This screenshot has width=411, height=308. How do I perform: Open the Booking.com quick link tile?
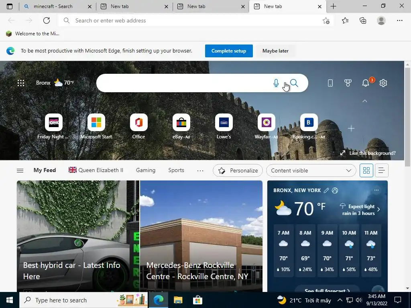pyautogui.click(x=309, y=122)
